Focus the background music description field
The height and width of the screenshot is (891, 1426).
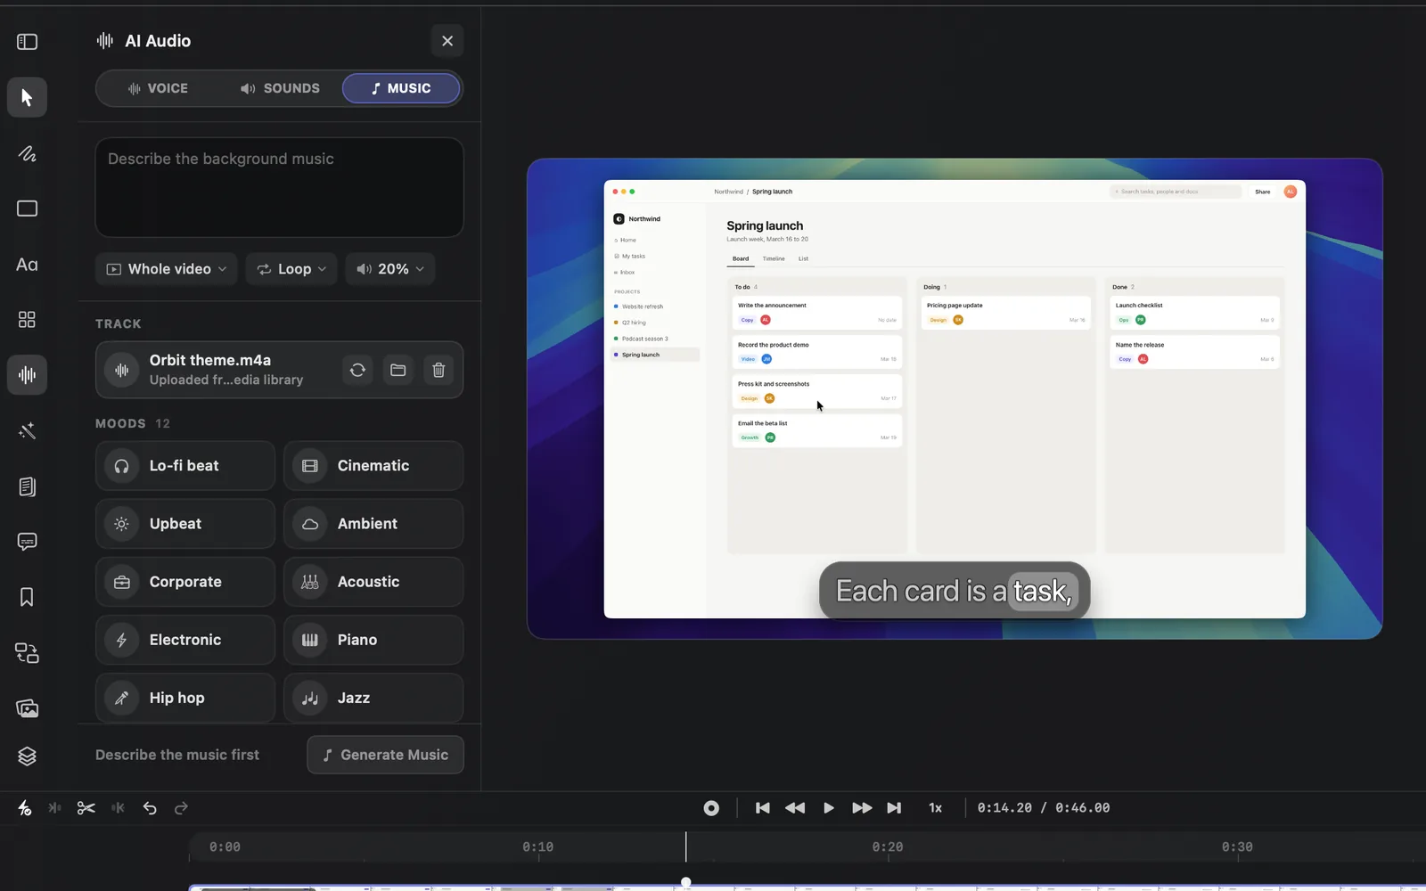click(280, 187)
